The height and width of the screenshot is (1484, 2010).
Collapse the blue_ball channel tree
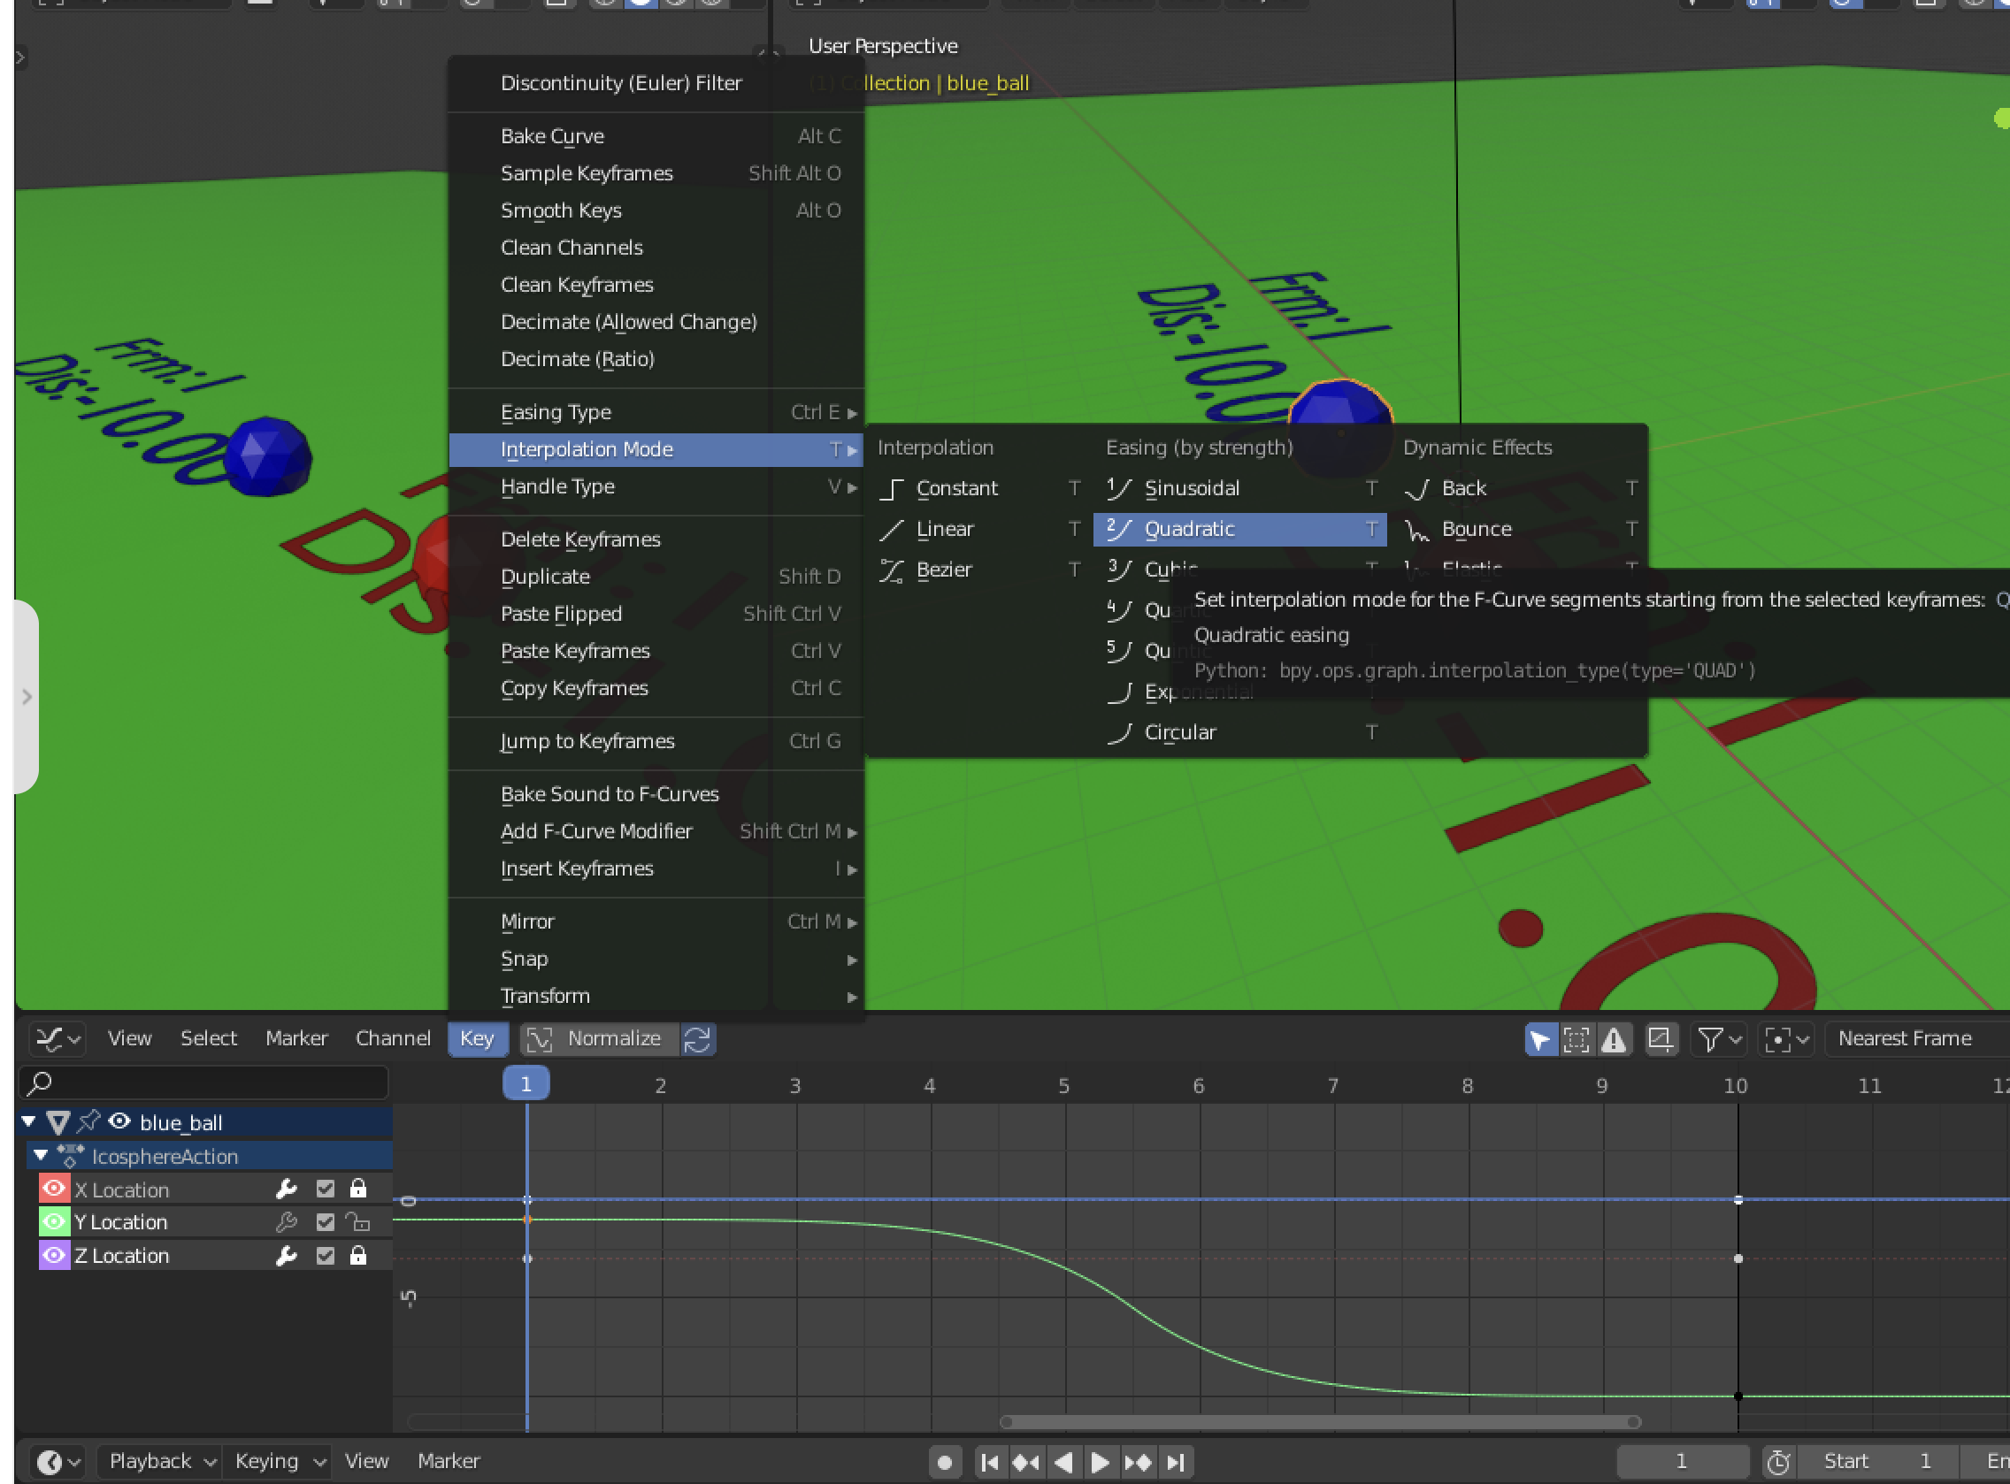[29, 1122]
